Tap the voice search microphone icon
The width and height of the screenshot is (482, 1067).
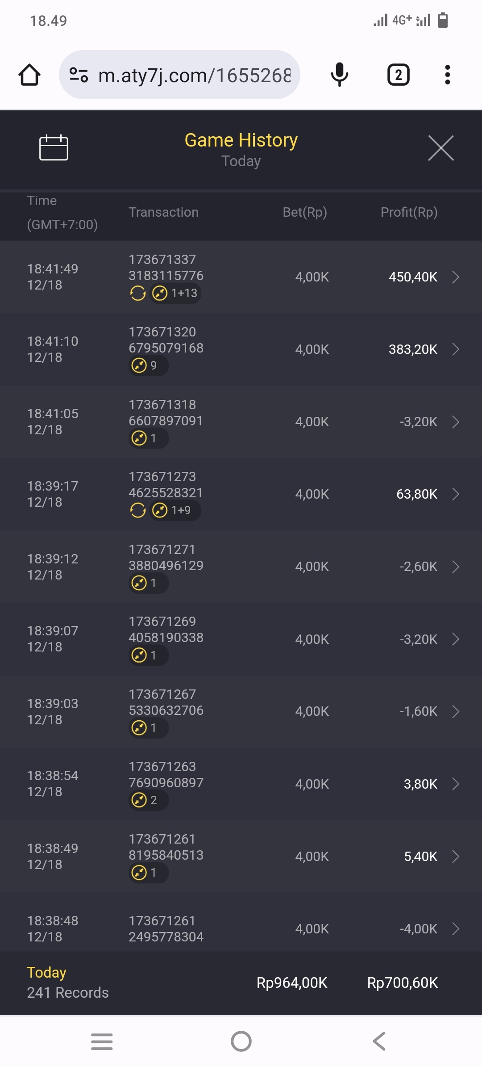[x=339, y=75]
